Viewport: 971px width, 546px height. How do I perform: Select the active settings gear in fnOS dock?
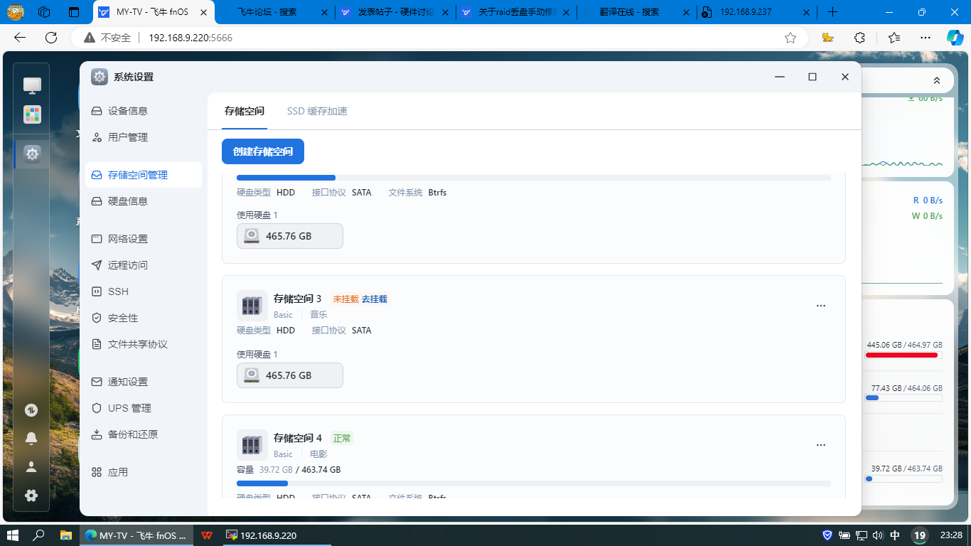coord(32,153)
